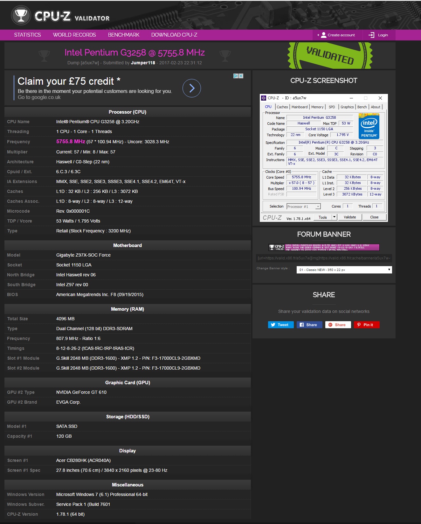Click the Google Plus Share button
Screen dimensions: 421x524
(338, 325)
